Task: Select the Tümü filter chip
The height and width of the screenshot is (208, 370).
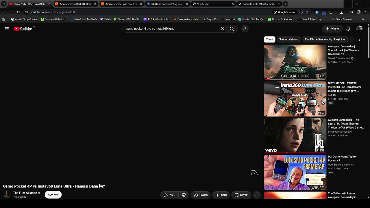Action: (269, 39)
